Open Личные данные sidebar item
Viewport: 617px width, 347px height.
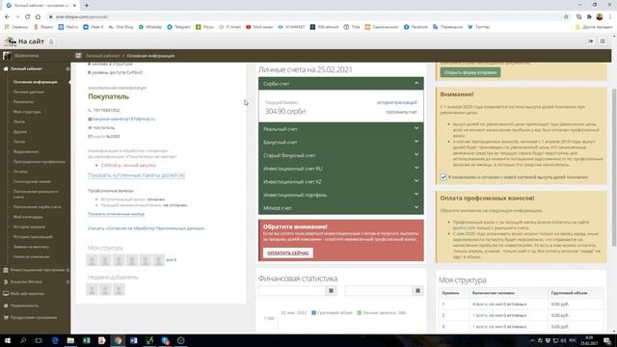click(29, 92)
